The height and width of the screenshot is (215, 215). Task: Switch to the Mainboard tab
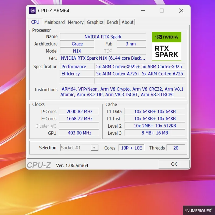tap(55, 22)
